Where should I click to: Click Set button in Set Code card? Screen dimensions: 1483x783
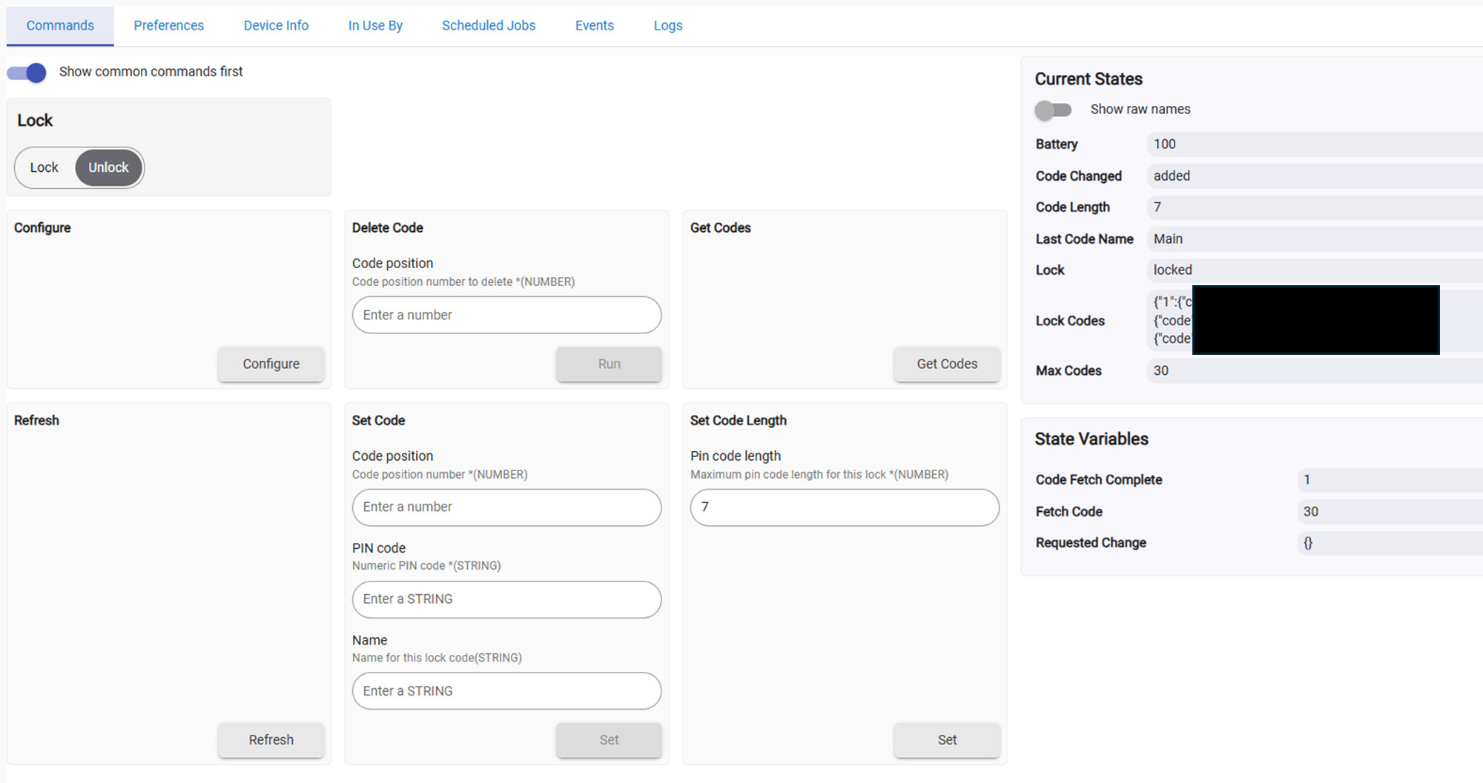pos(608,739)
